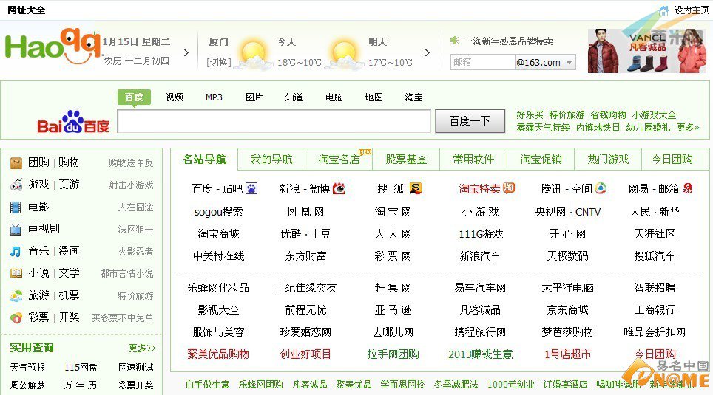Click the NetEase icon beside 网易邮箱

pyautogui.click(x=688, y=188)
